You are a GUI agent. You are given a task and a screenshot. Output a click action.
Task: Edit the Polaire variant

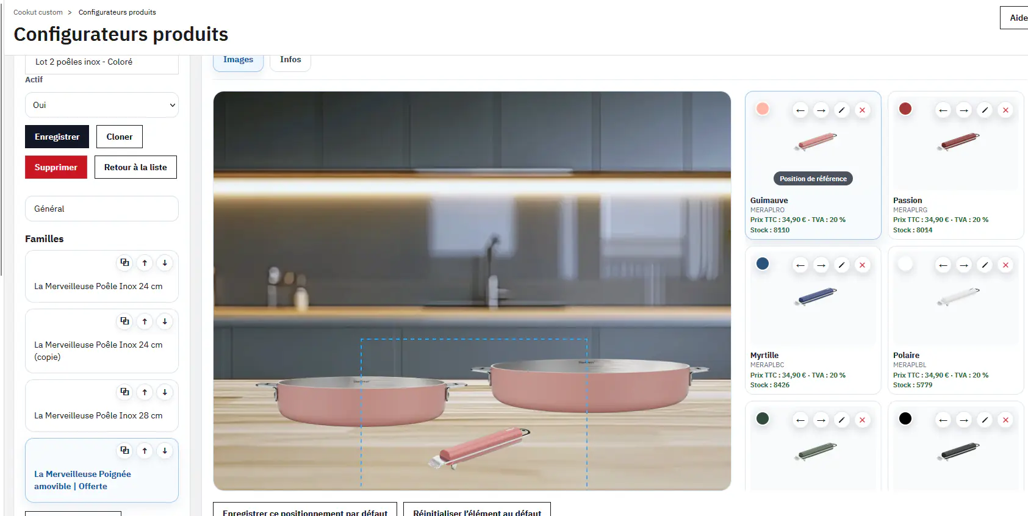pos(985,265)
